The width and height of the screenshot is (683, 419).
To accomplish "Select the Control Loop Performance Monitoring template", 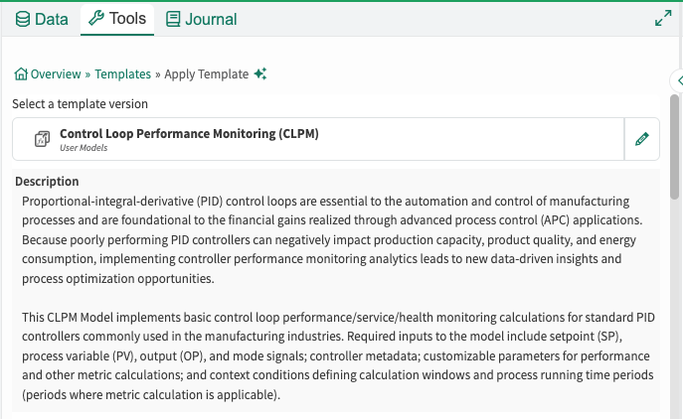I will [318, 139].
